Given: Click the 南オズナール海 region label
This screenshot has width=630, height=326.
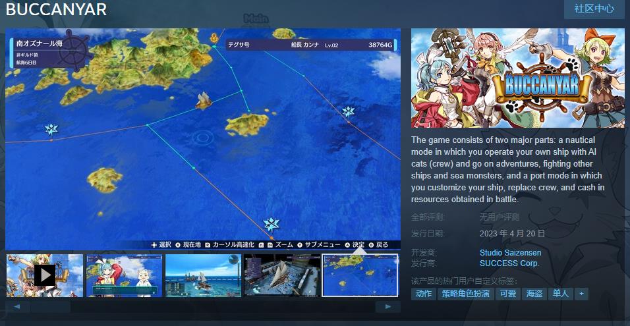Looking at the screenshot, I should (x=40, y=43).
